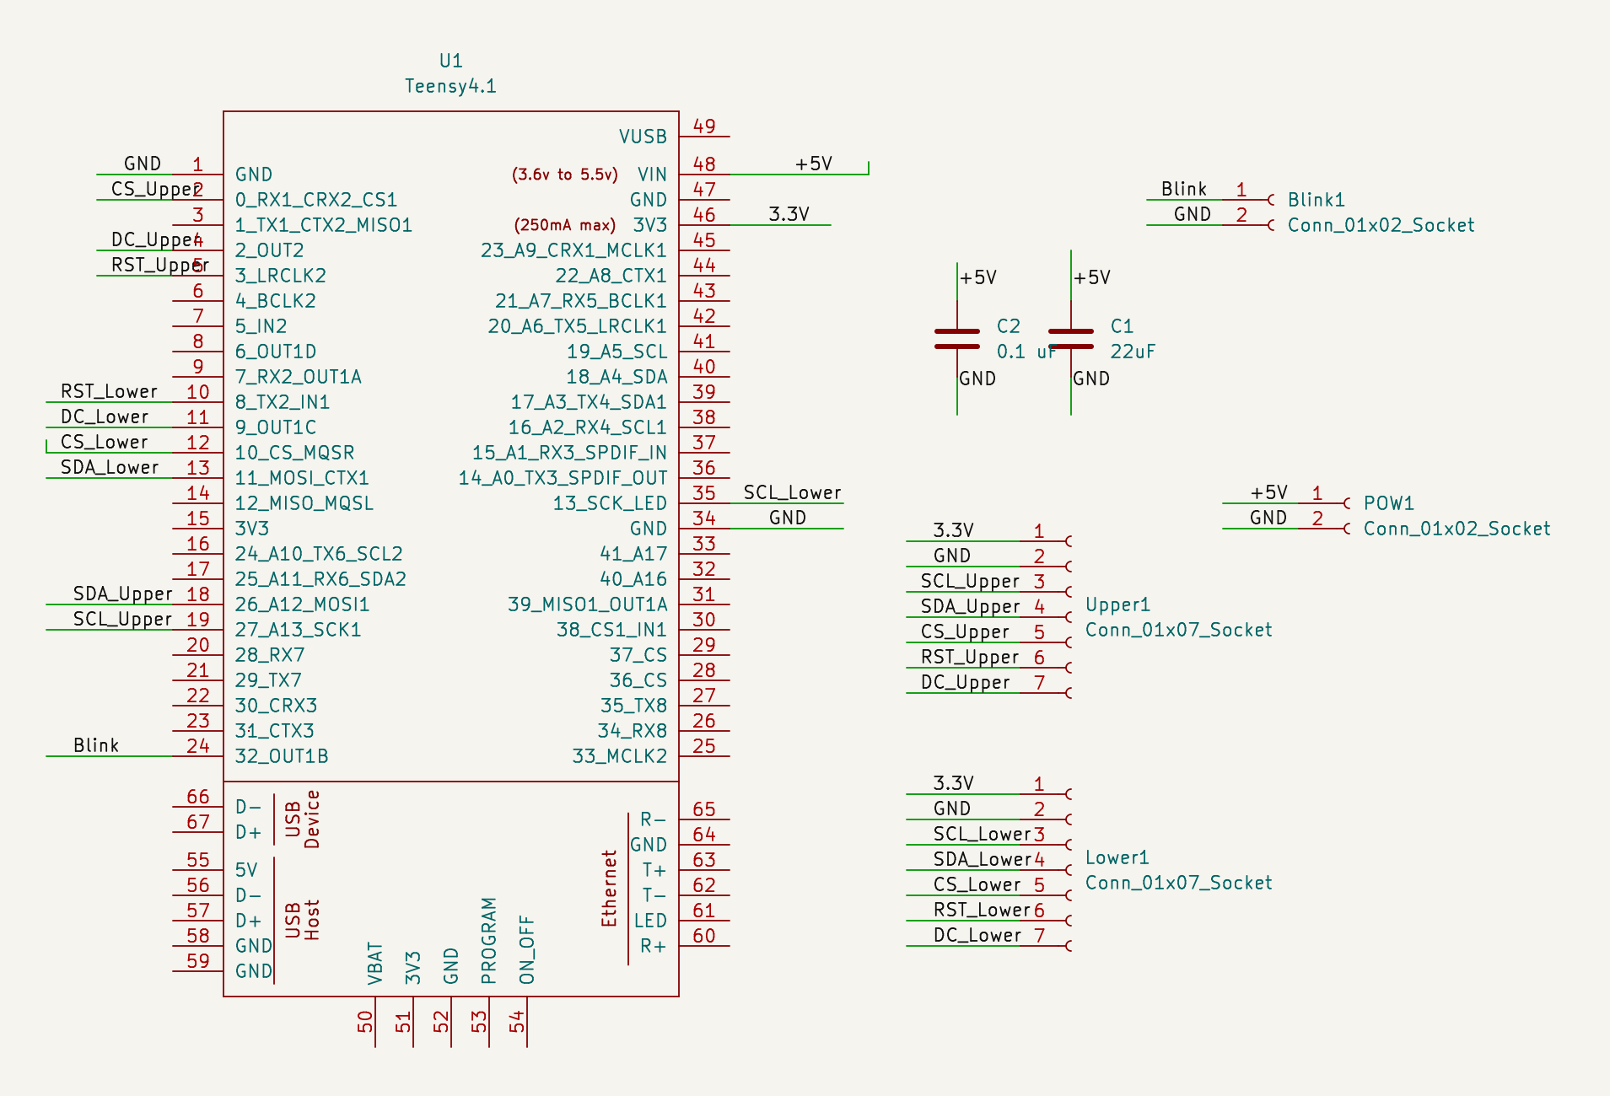Image resolution: width=1610 pixels, height=1096 pixels.
Task: Click Conn_01x07_Socket value under Lower1
Action: [x=1179, y=883]
